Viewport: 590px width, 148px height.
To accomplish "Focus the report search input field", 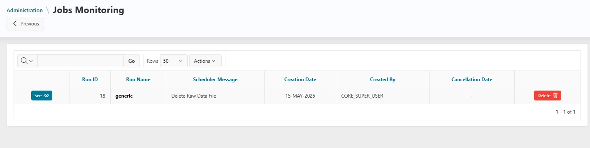I will [81, 61].
